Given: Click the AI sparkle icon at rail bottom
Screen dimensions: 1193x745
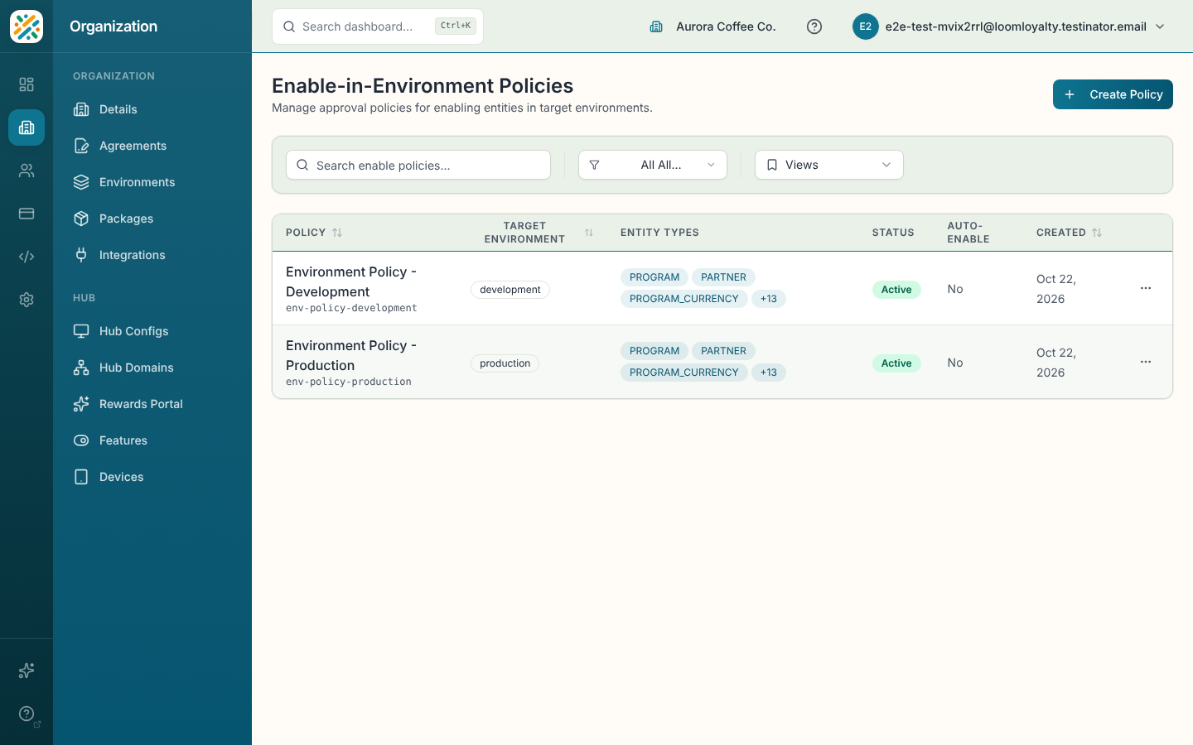Looking at the screenshot, I should pos(27,670).
